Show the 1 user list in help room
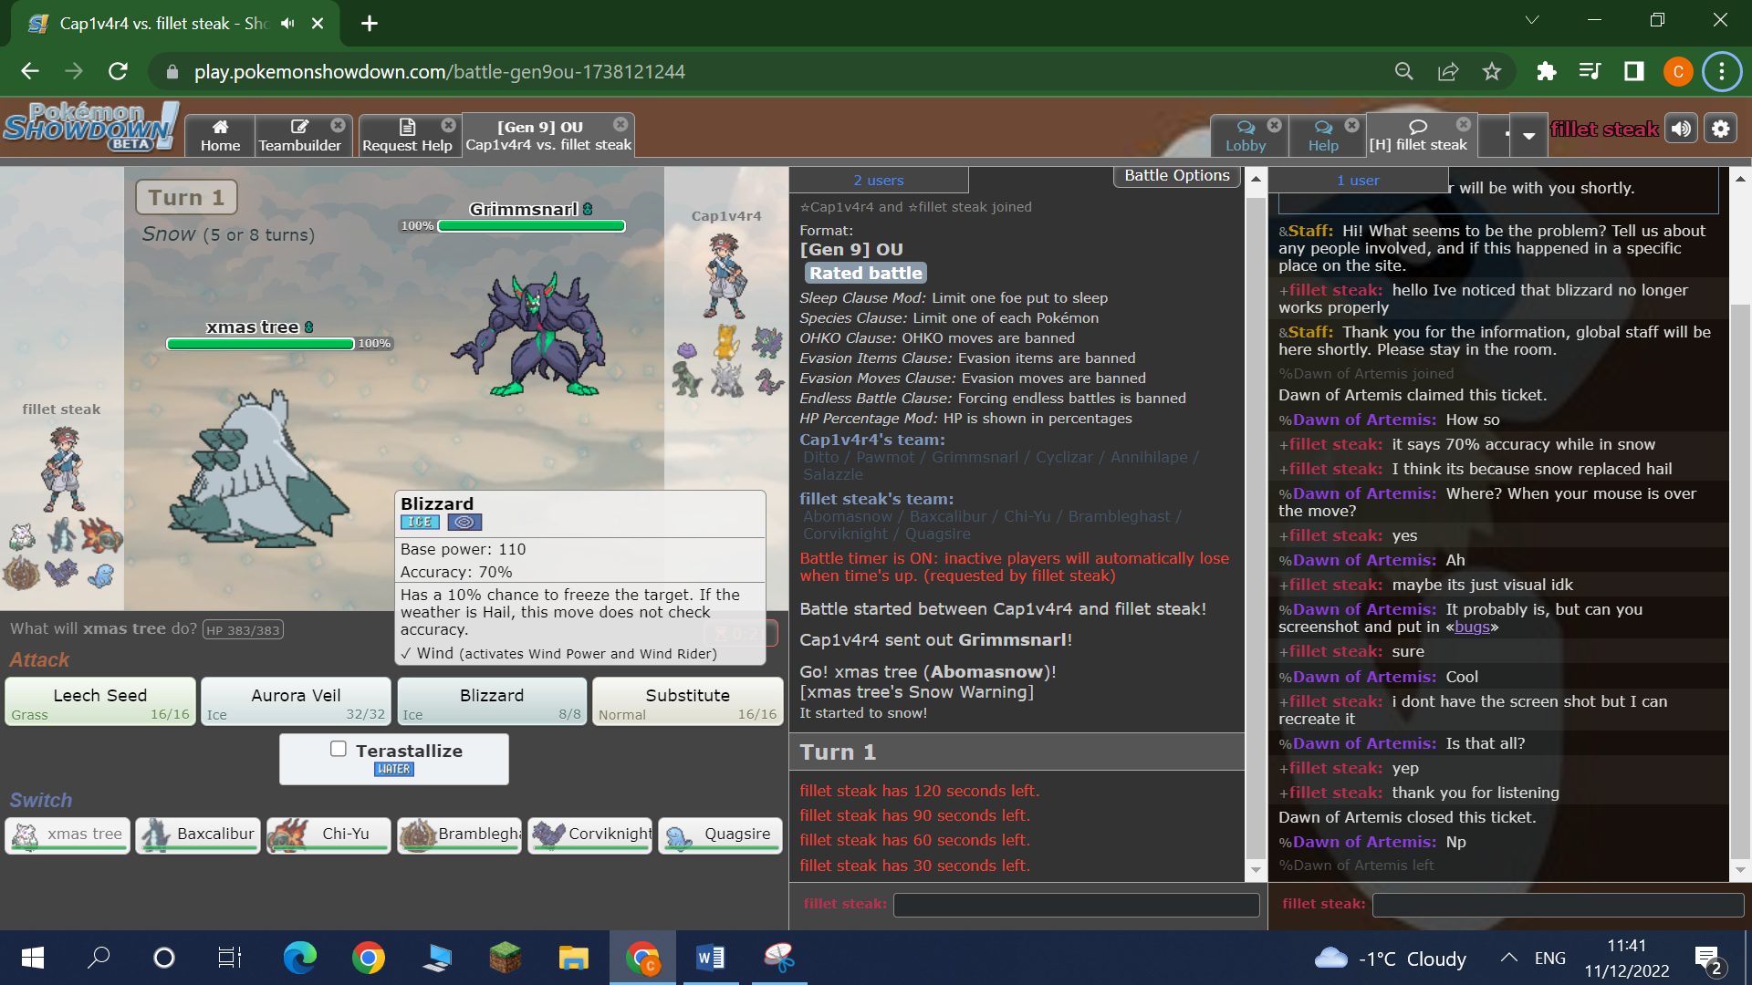 [1357, 180]
